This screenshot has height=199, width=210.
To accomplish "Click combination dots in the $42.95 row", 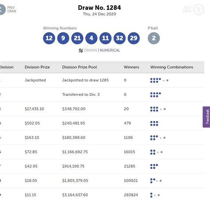I will pyautogui.click(x=154, y=166).
